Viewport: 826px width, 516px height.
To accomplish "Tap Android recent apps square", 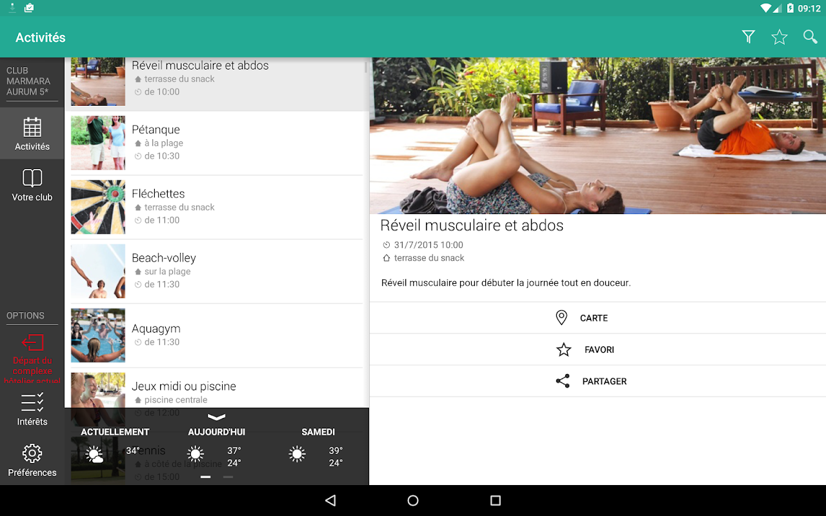I will pos(496,501).
